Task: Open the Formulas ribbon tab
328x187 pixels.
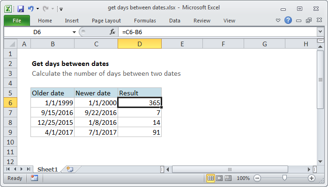Action: 145,21
